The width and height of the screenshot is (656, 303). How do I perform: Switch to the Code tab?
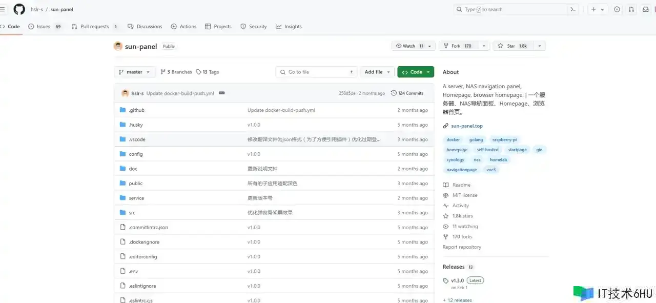click(10, 27)
